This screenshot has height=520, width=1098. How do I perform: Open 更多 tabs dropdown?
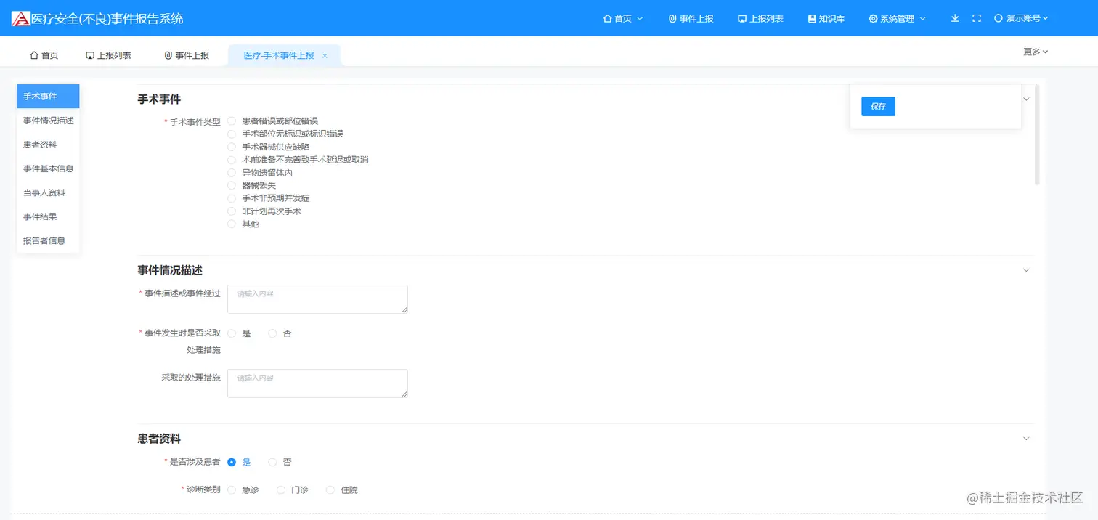click(x=1036, y=52)
